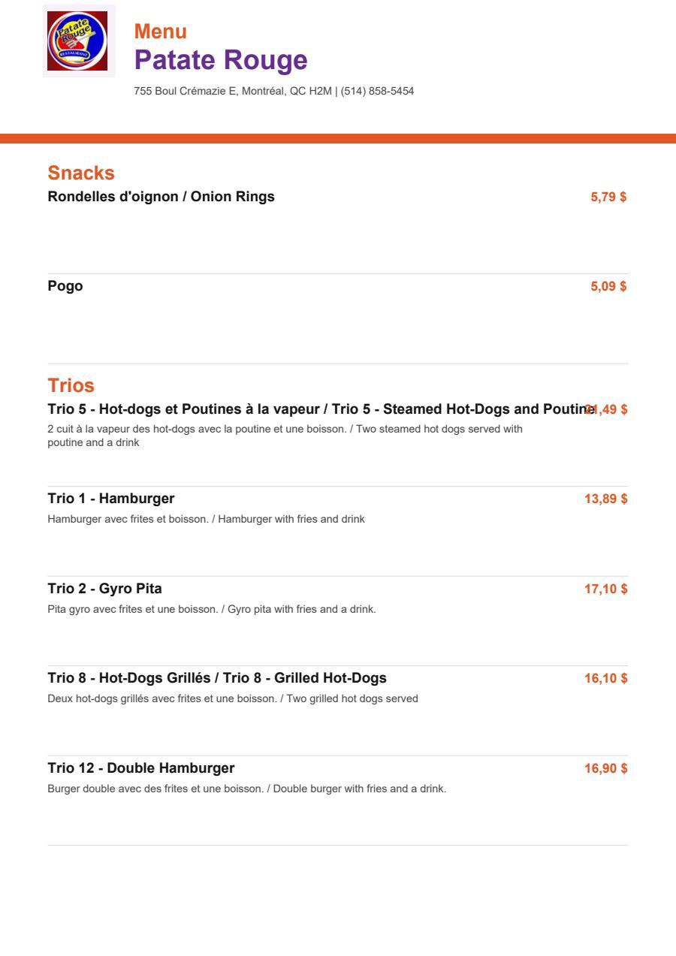Click the 13,89 $ Trio 1 price
This screenshot has height=956, width=676.
(x=606, y=499)
